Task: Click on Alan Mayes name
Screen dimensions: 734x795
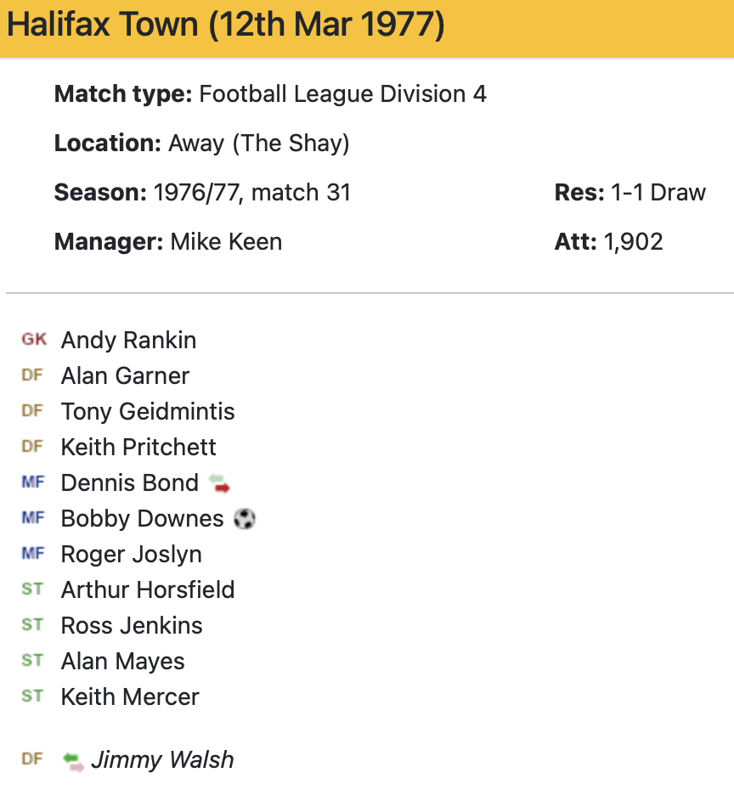Action: pyautogui.click(x=122, y=662)
